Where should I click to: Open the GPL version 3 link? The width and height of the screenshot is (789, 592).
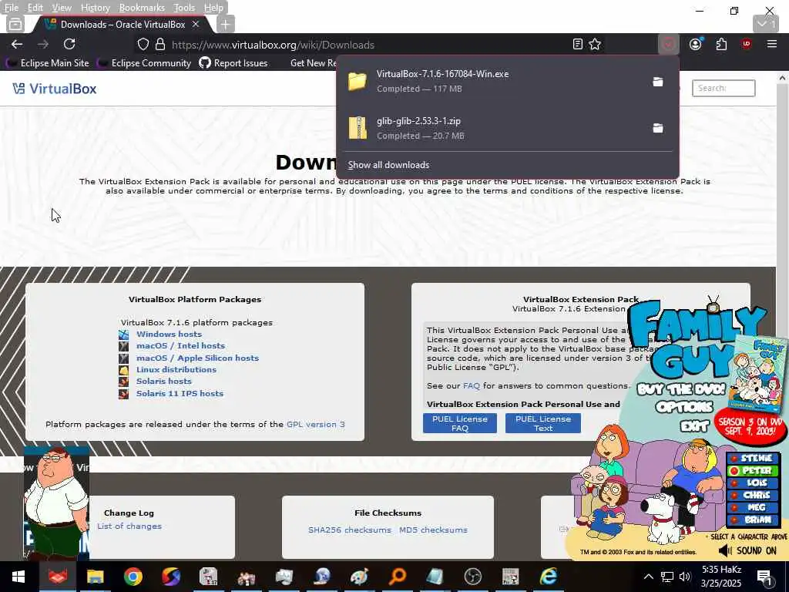point(315,424)
